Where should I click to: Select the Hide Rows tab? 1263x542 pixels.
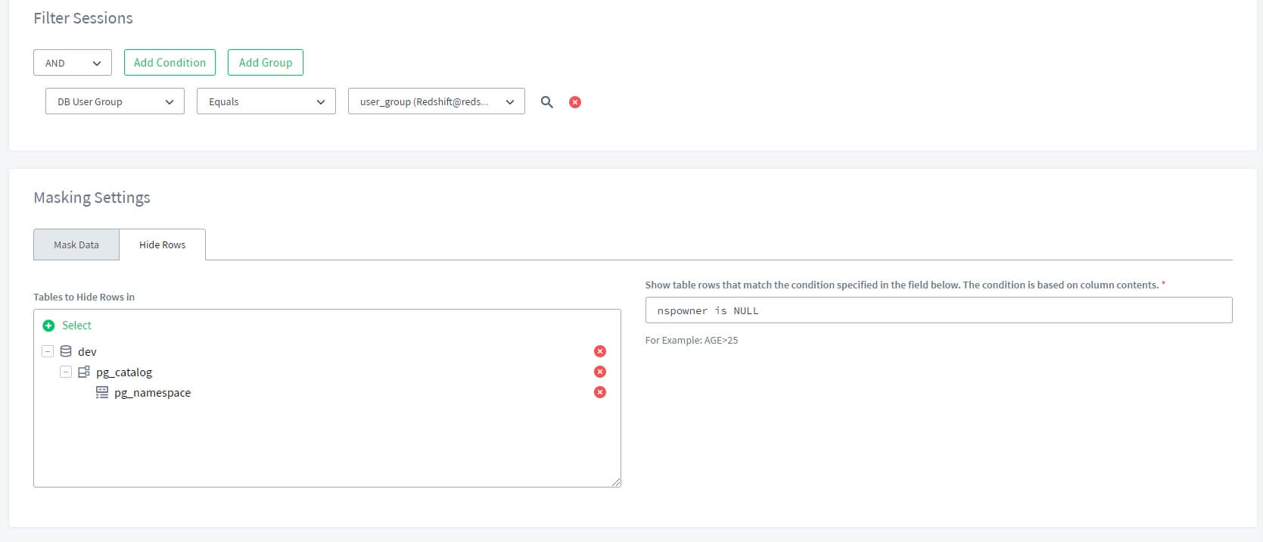162,245
